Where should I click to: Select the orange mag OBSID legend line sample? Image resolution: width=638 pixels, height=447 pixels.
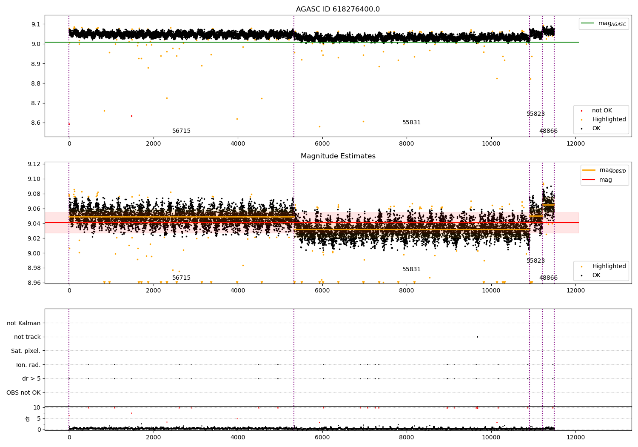(x=589, y=170)
